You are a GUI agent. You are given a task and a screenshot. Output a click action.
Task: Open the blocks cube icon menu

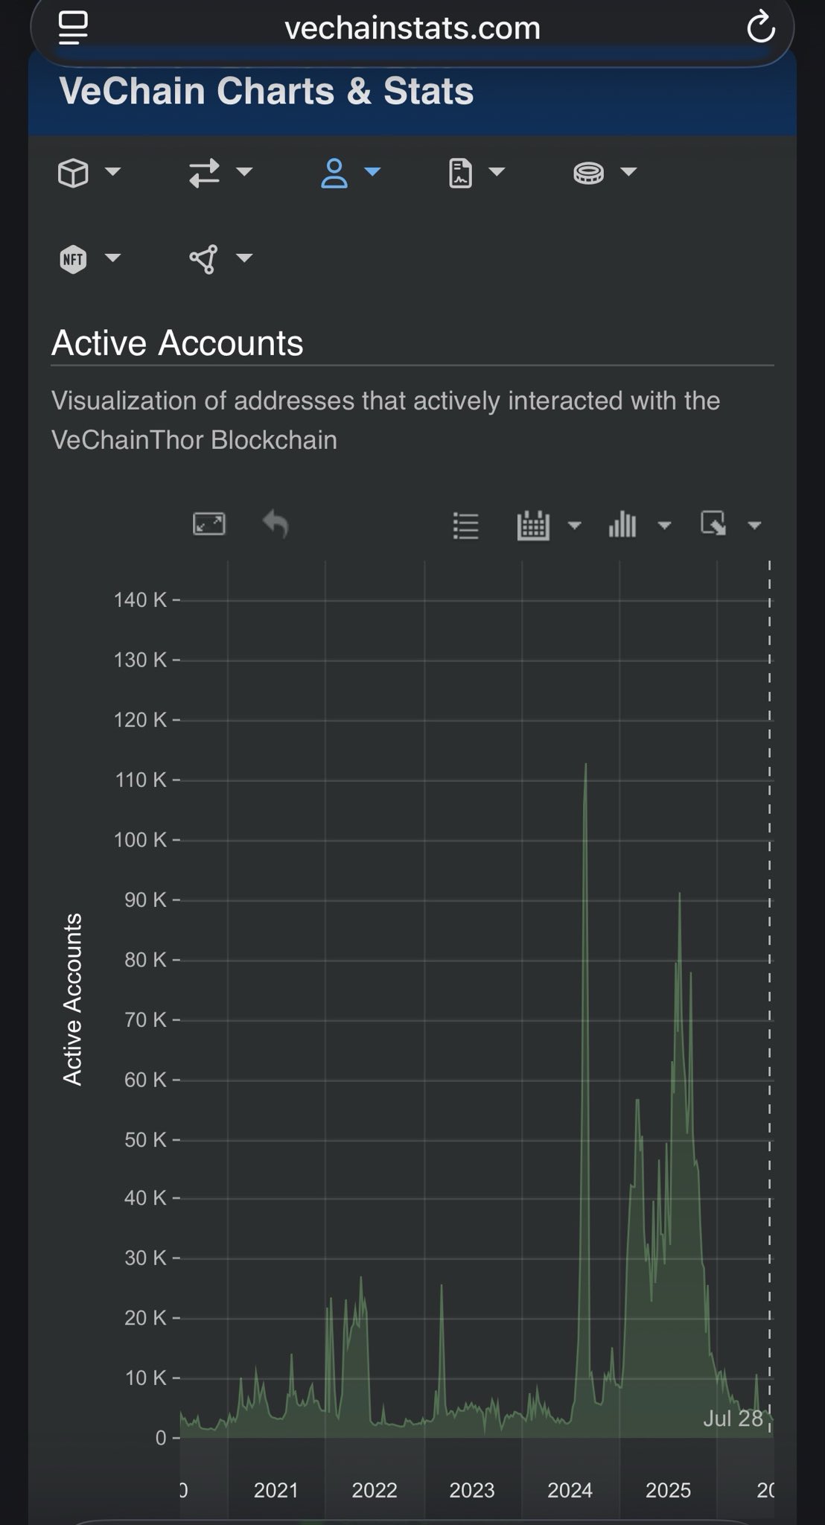pyautogui.click(x=89, y=173)
